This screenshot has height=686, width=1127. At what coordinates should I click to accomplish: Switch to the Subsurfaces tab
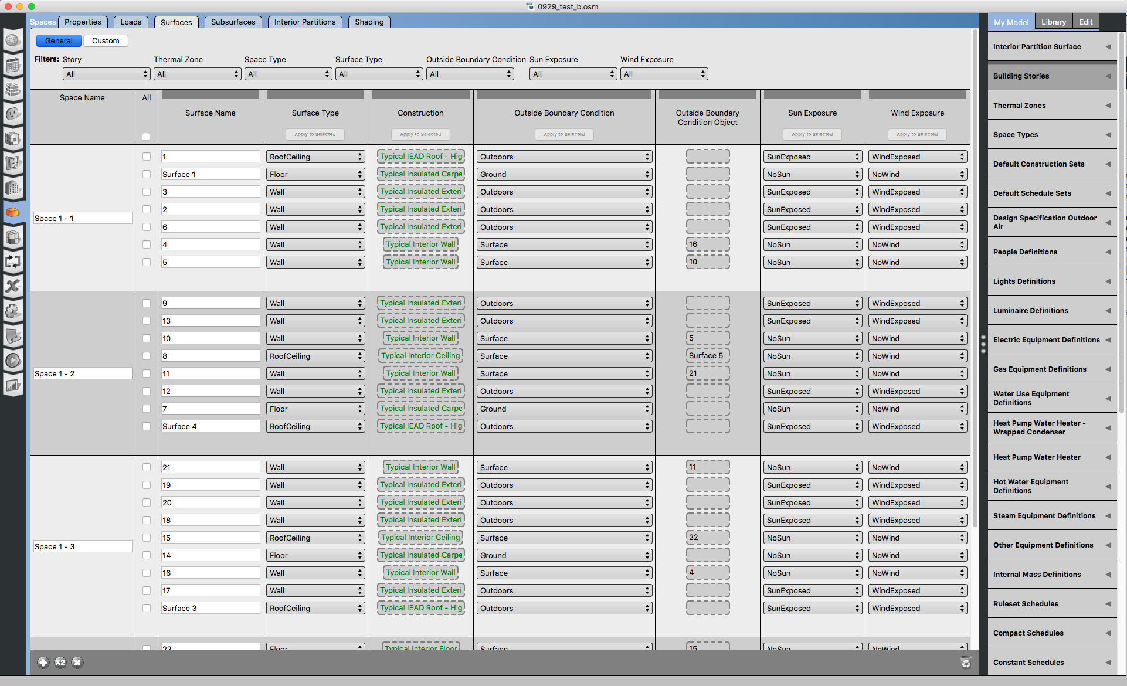(233, 22)
